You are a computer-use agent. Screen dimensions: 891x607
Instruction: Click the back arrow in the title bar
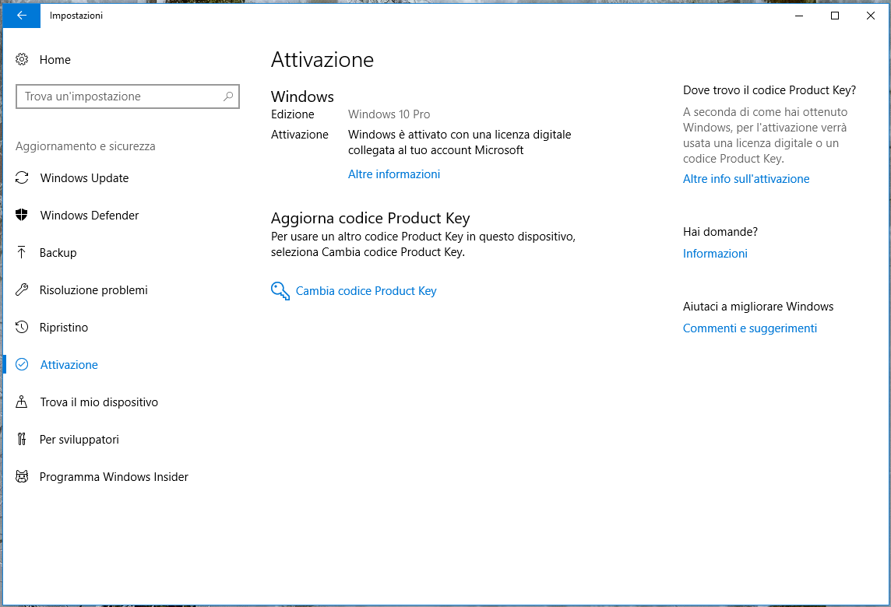tap(22, 16)
